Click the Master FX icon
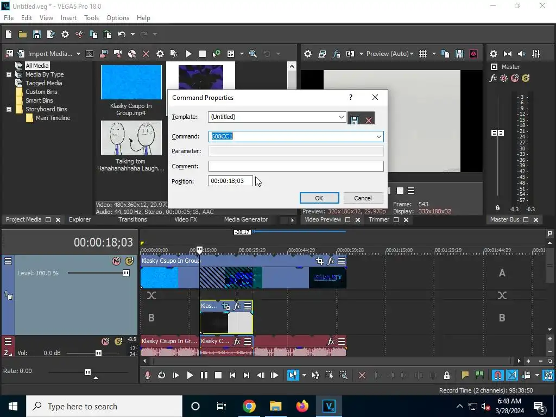 point(493,78)
